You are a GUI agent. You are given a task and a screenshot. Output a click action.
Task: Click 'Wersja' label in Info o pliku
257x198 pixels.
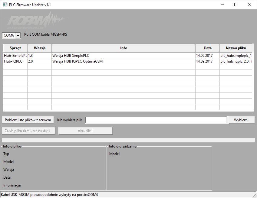(8, 170)
